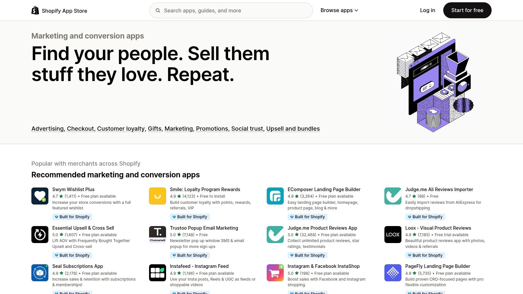Click the Trustoo Popup Email Marketing logo
The height and width of the screenshot is (294, 523).
click(x=157, y=234)
